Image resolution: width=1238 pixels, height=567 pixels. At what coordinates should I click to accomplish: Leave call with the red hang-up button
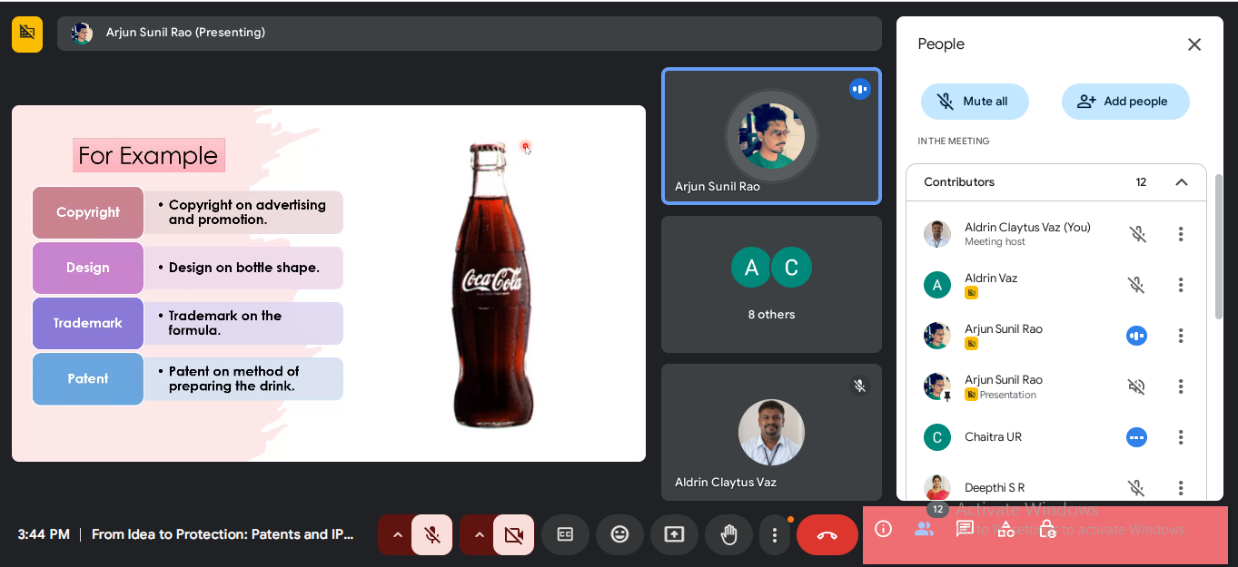827,535
